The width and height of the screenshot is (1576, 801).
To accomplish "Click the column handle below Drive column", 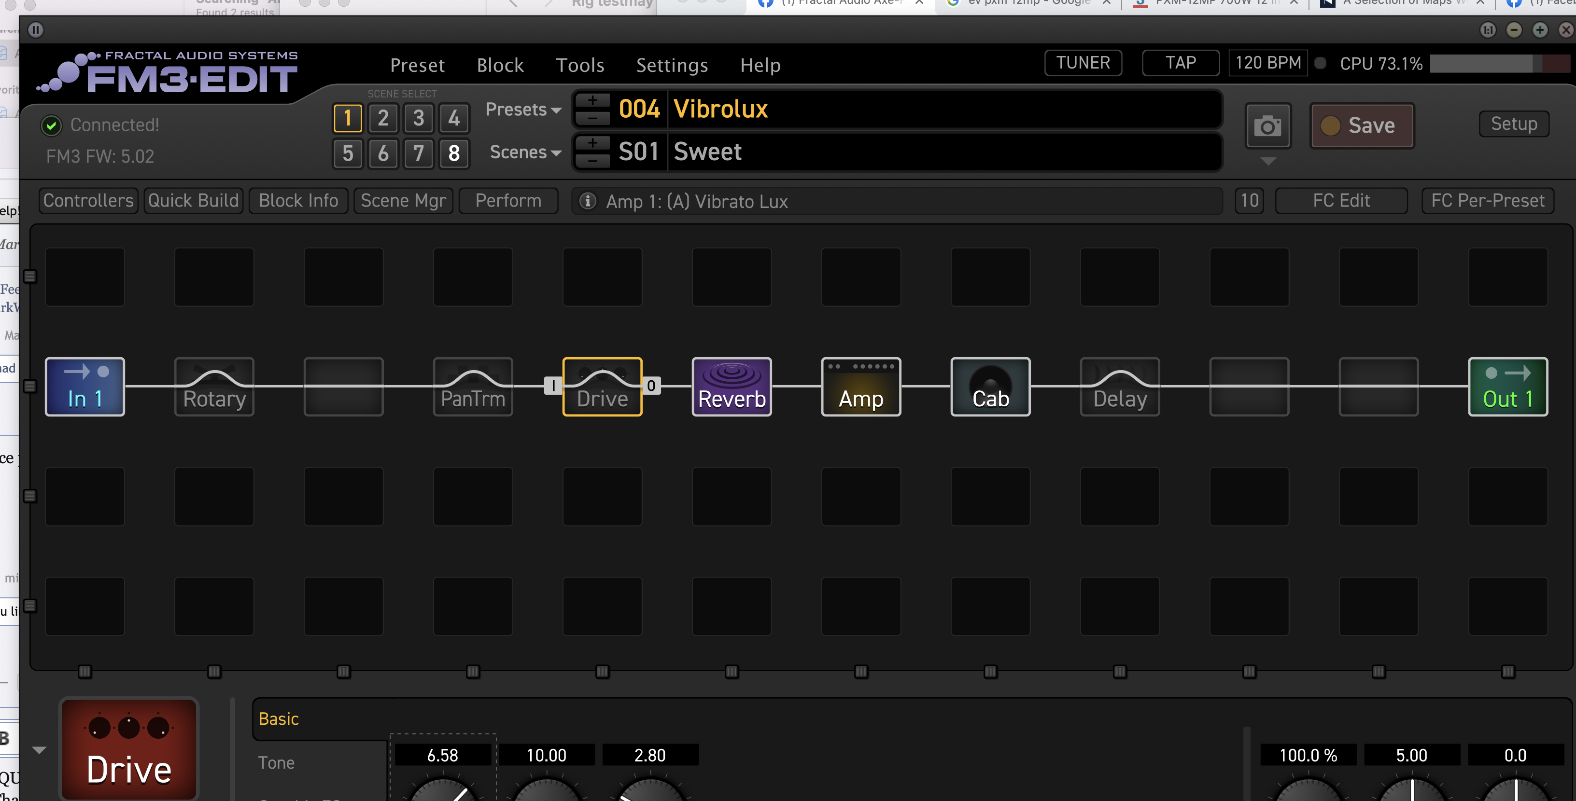I will [x=603, y=671].
